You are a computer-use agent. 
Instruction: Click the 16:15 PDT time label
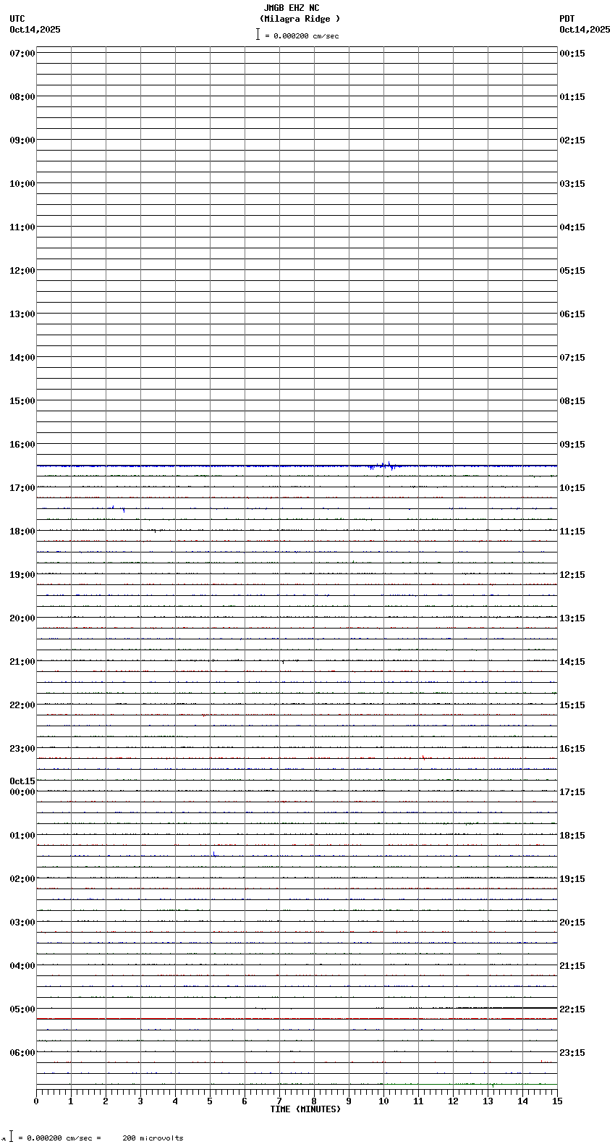[x=572, y=749]
